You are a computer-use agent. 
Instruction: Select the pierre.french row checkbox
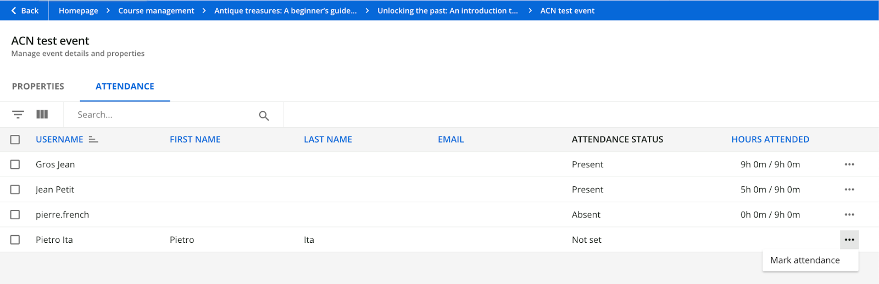tap(15, 215)
